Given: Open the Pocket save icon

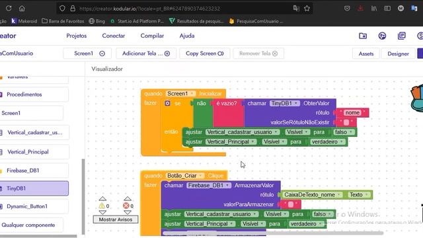Looking at the screenshot, I should coord(347,9).
